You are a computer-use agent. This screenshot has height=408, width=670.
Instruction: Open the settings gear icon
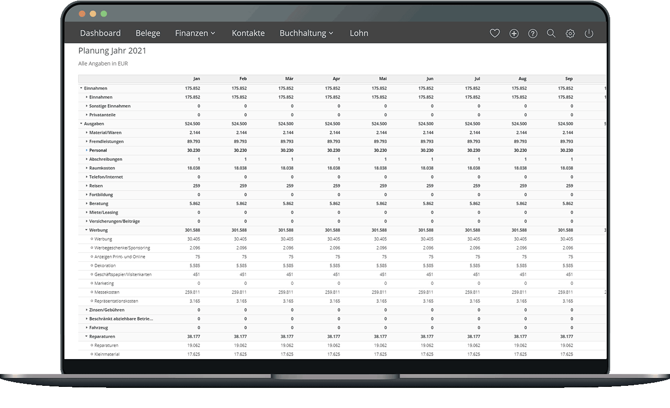pos(570,33)
